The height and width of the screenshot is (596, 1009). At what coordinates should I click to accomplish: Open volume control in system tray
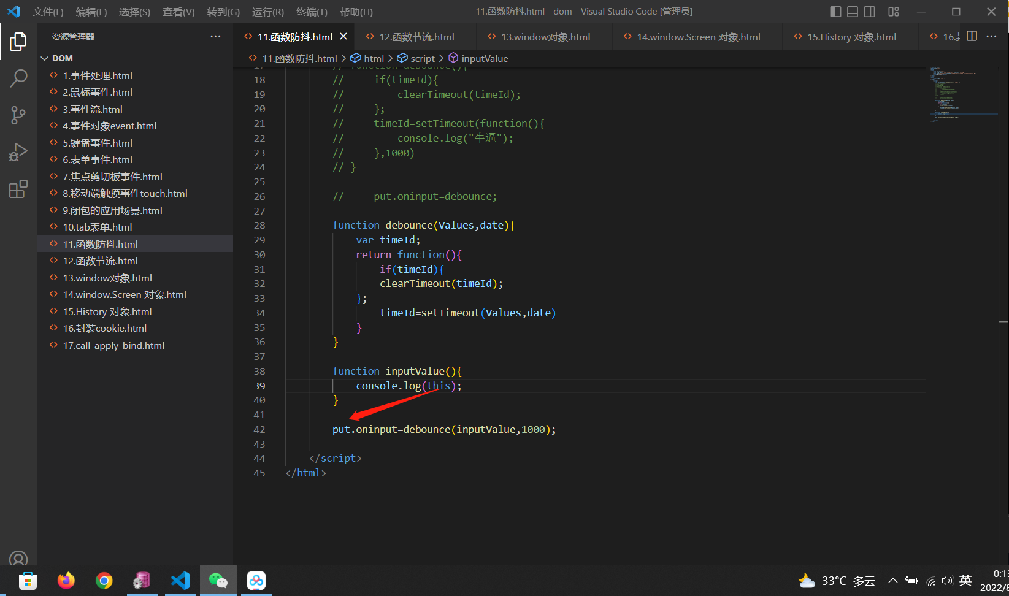[x=948, y=581]
